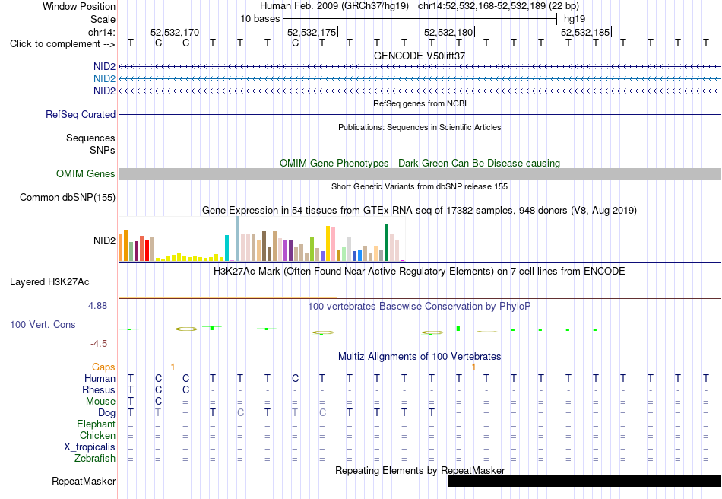Click the Zebrafish species row label
This screenshot has width=722, height=499.
95,459
